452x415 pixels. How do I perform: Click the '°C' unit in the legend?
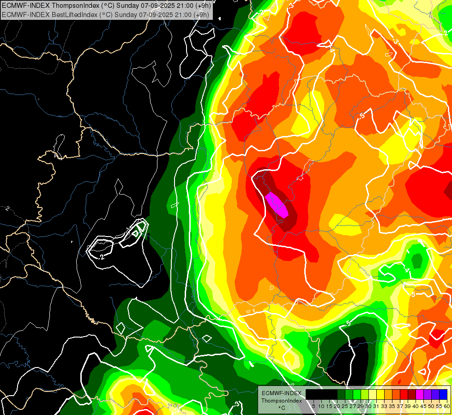[x=282, y=408]
